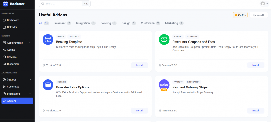Screen dimensions: 271x122
Task: Open Services in the sidebar
Action: tap(17, 57)
